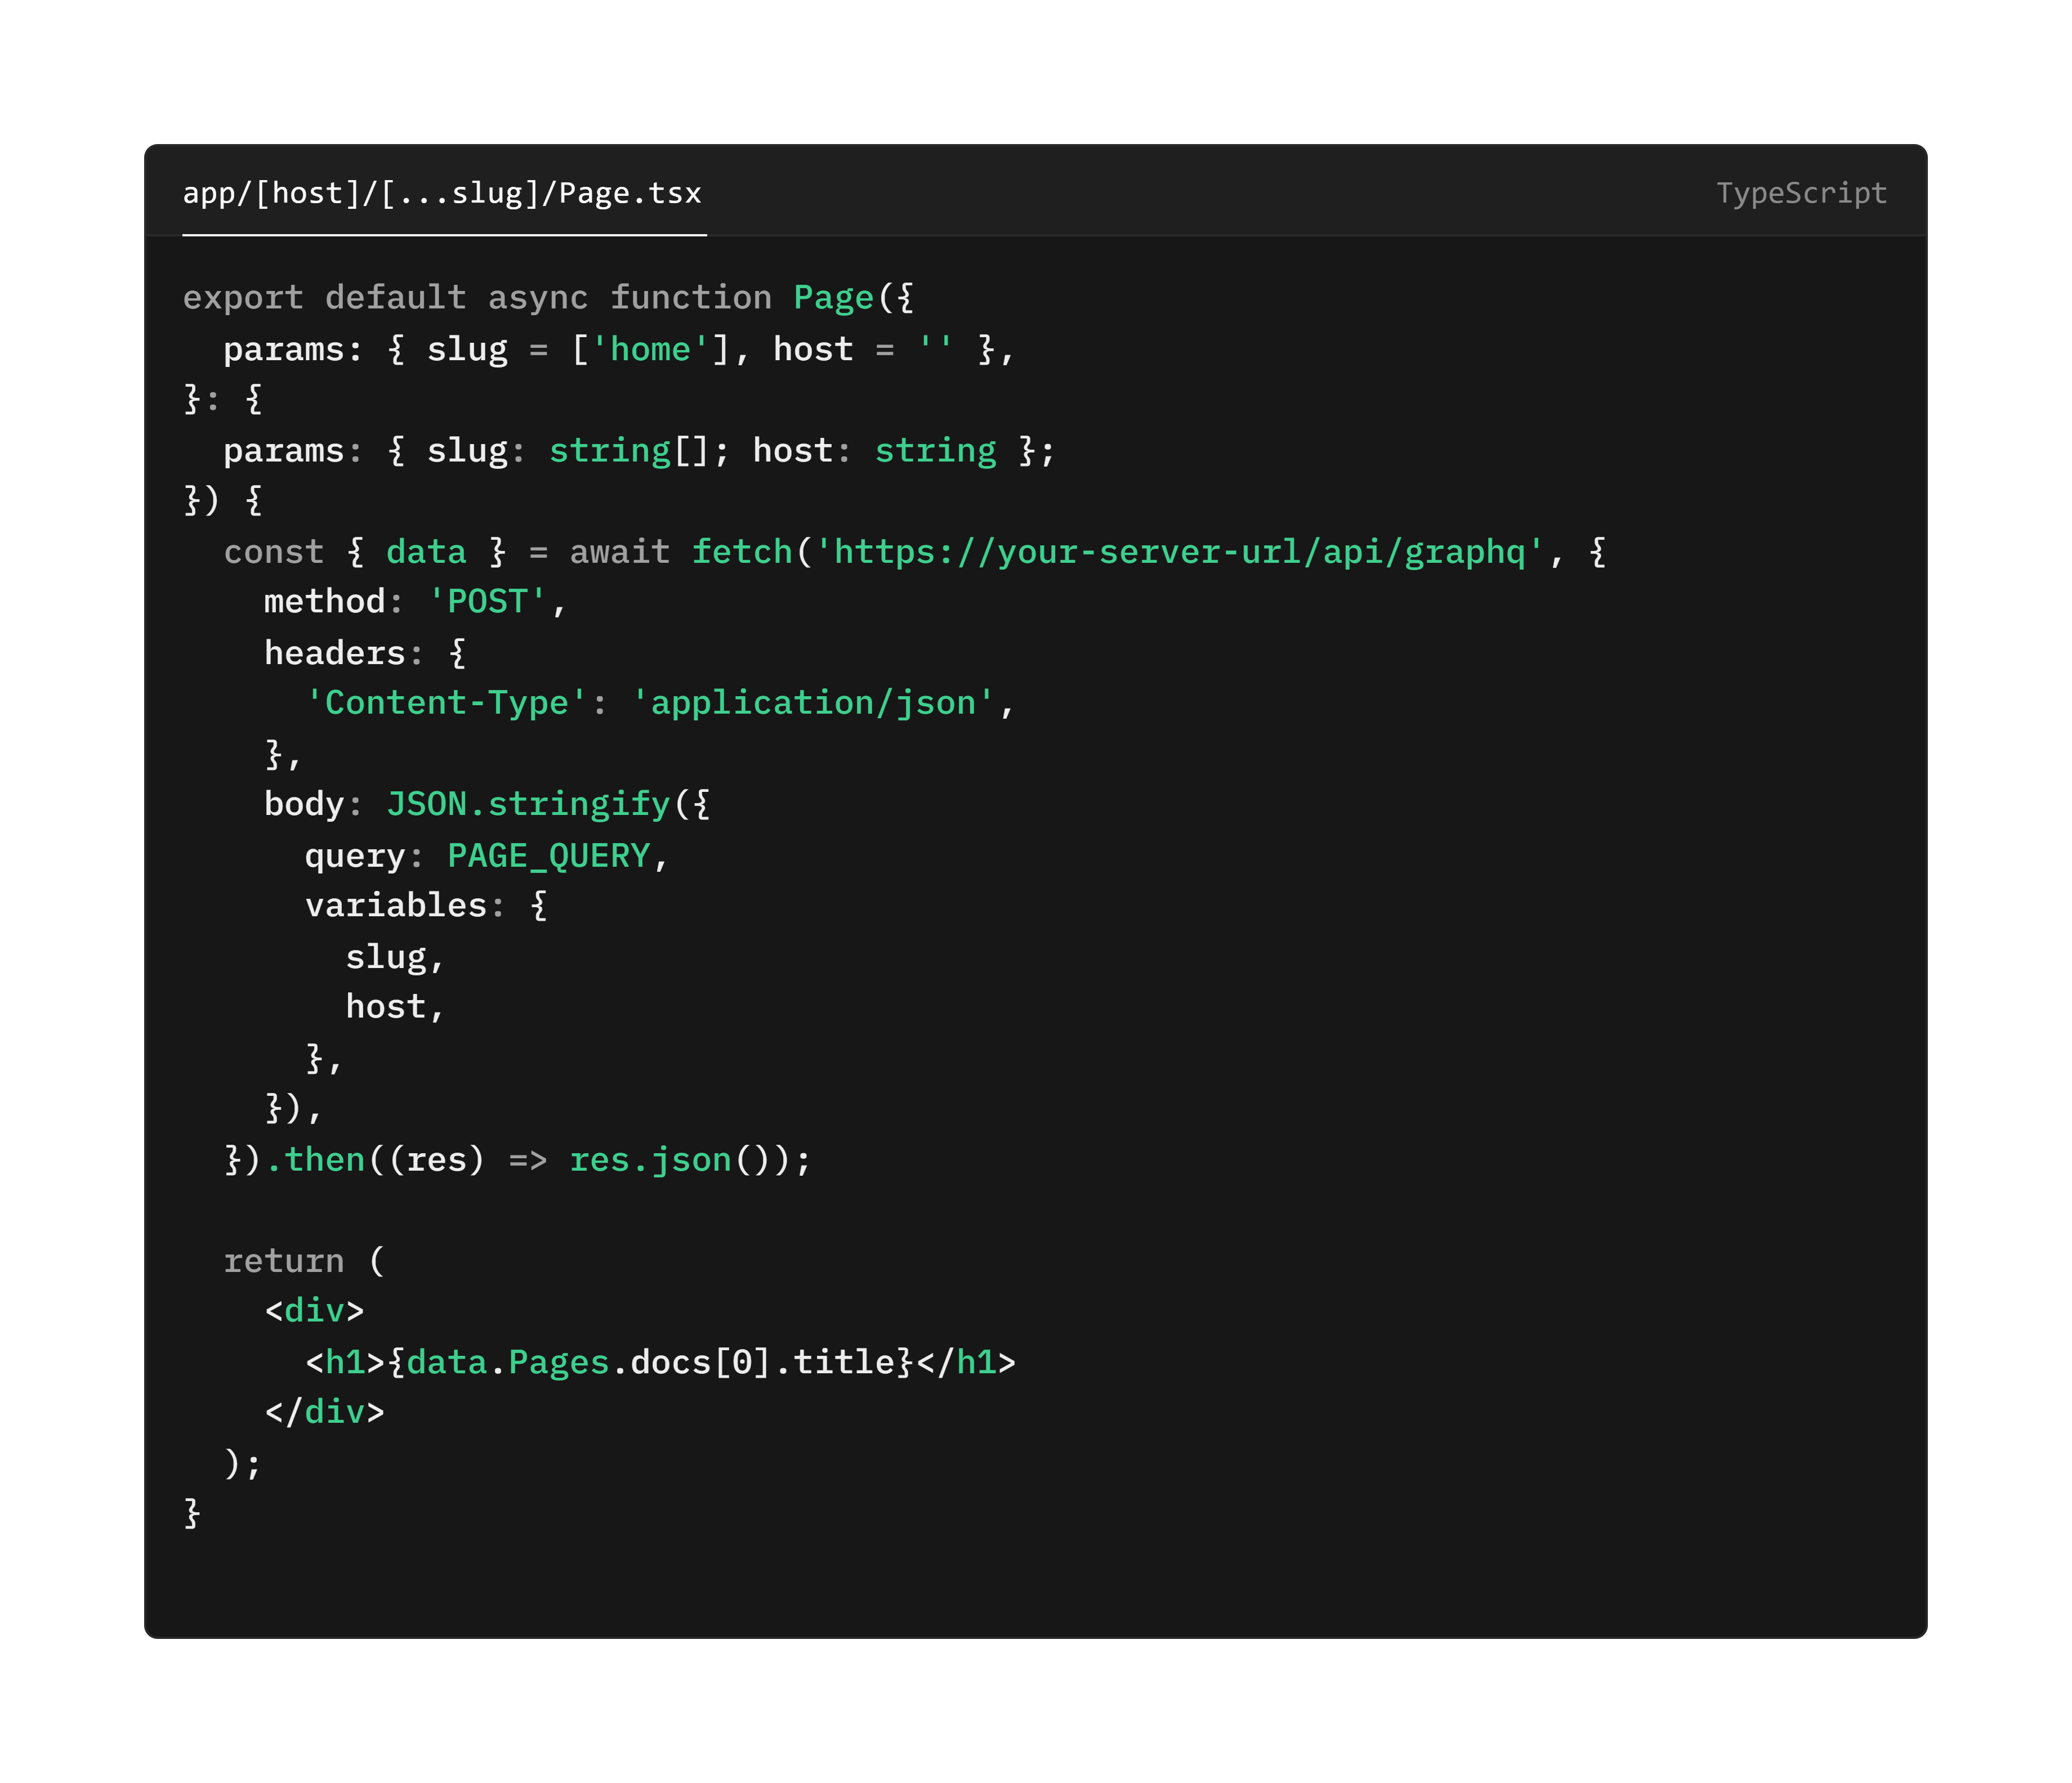Image resolution: width=2072 pixels, height=1783 pixels.
Task: Click the await keyword before fetch
Action: 618,550
